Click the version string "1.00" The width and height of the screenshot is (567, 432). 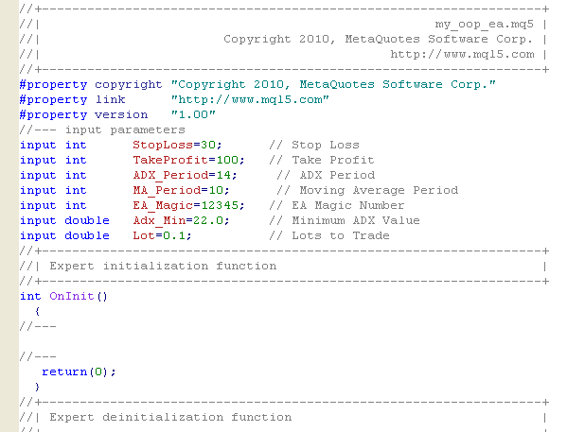pyautogui.click(x=193, y=115)
